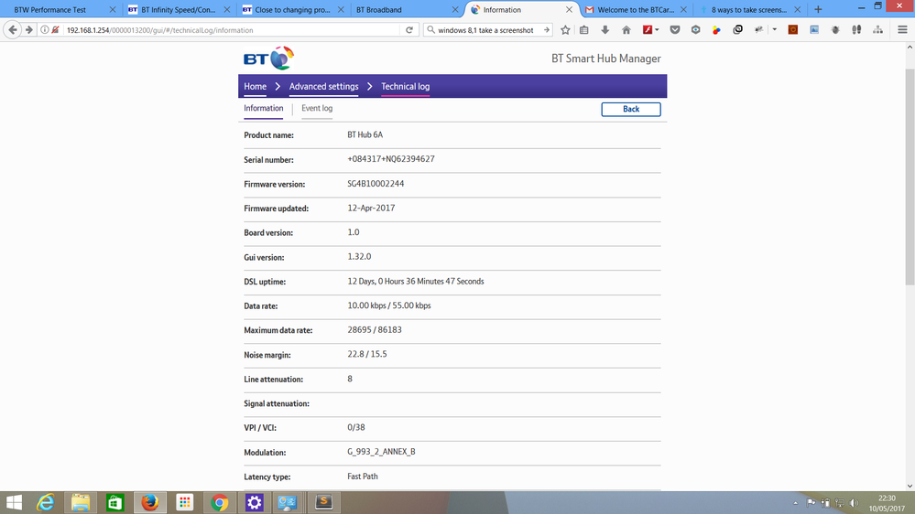Open the Firefox hamburger menu
The width and height of the screenshot is (915, 514).
pos(902,29)
